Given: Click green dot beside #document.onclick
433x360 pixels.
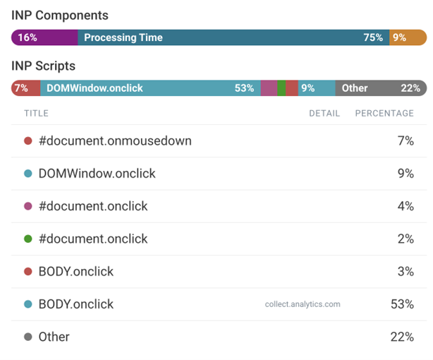Looking at the screenshot, I should 28,239.
